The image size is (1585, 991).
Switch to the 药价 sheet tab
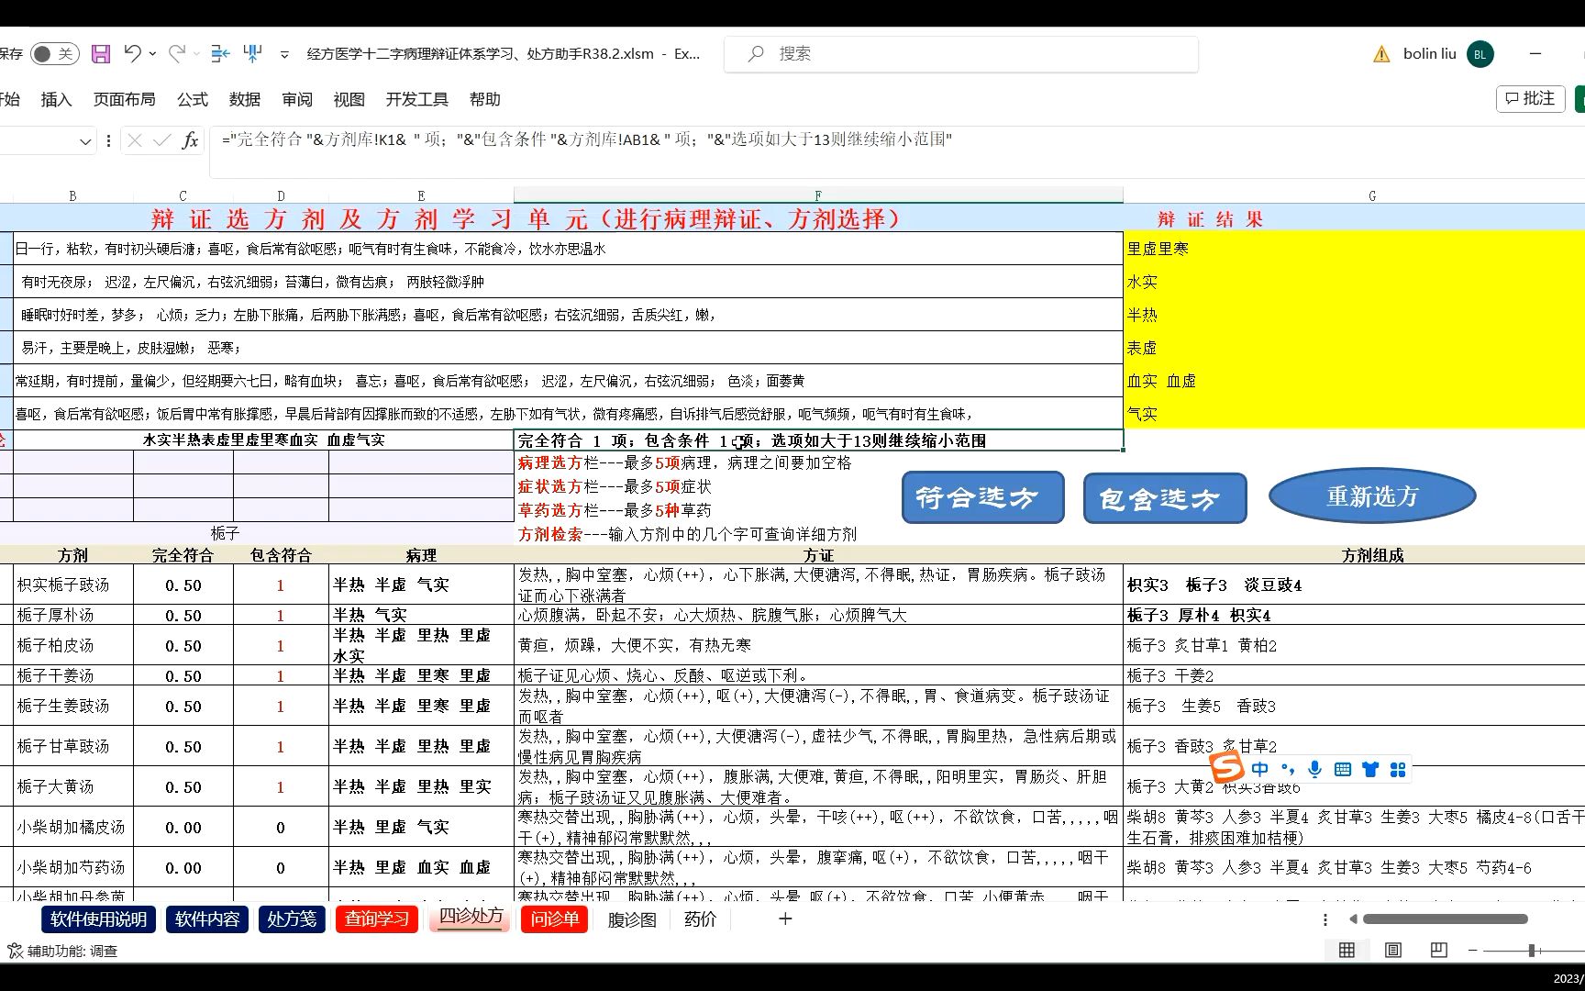pos(701,919)
